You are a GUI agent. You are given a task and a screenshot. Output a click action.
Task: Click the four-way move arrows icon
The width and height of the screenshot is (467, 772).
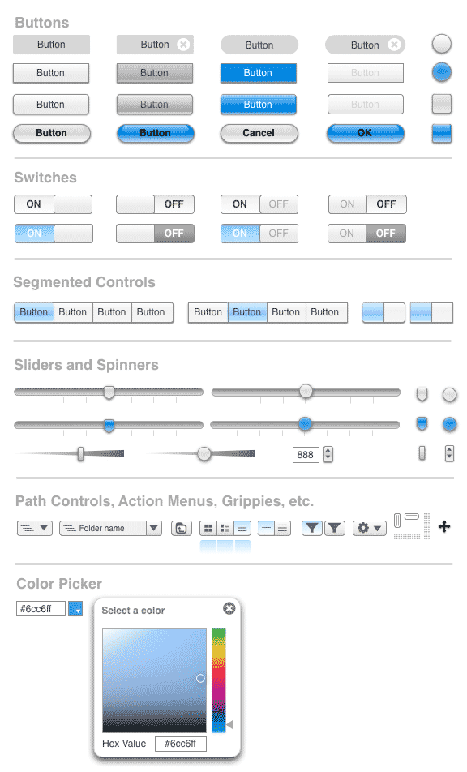pyautogui.click(x=444, y=526)
